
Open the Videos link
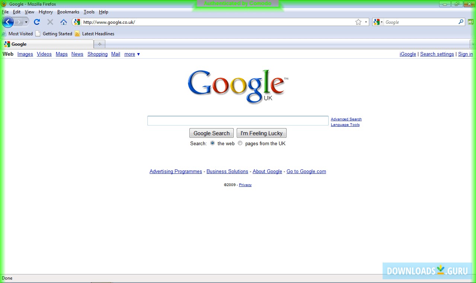pos(44,54)
